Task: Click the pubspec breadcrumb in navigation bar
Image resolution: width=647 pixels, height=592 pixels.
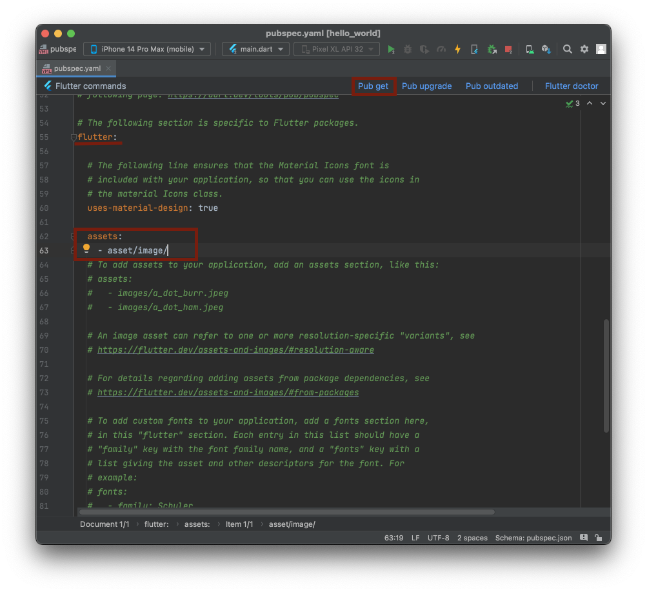Action: tap(58, 49)
